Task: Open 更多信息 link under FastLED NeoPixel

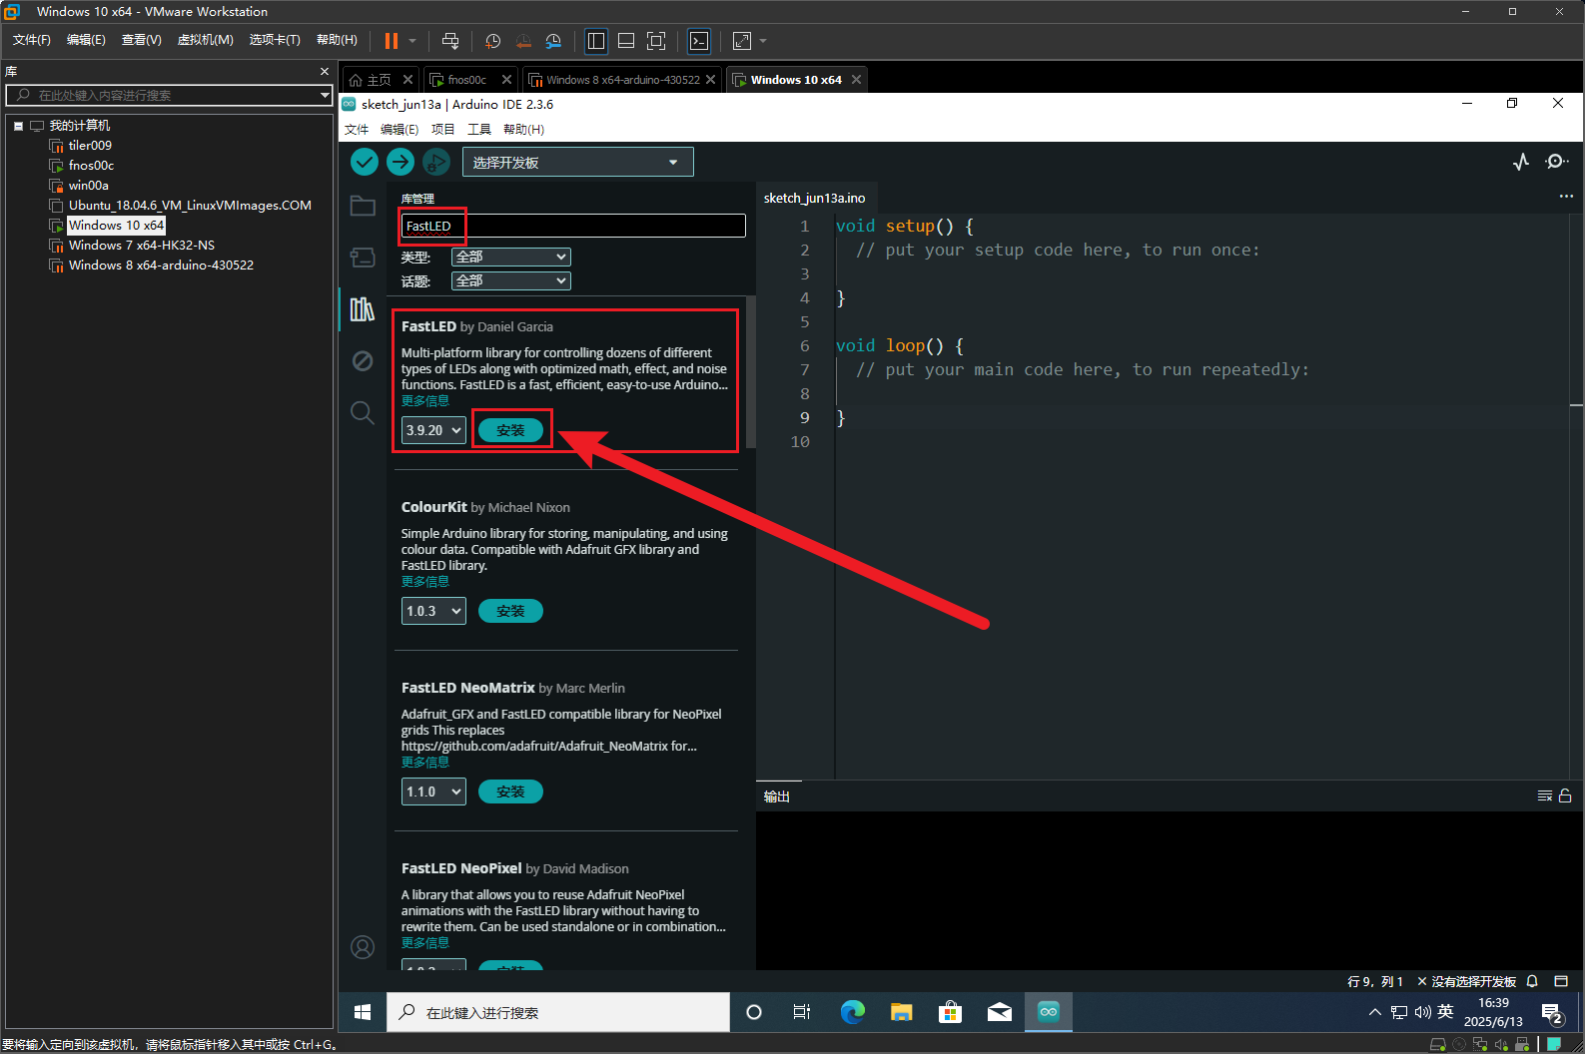Action: coord(425,942)
